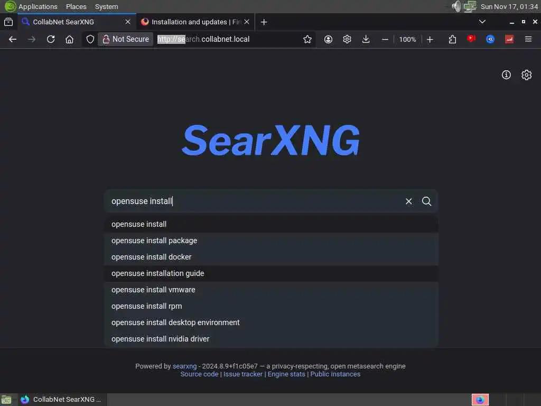Open SearXNG about info icon
Image resolution: width=541 pixels, height=406 pixels.
click(506, 75)
